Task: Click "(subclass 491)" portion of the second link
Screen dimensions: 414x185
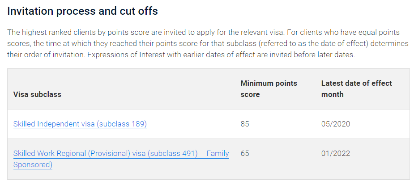Action: (x=173, y=153)
